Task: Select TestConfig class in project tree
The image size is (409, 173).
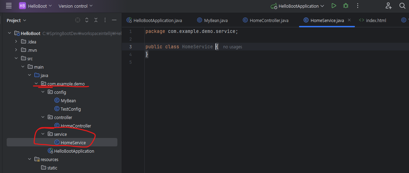Action: [71, 109]
